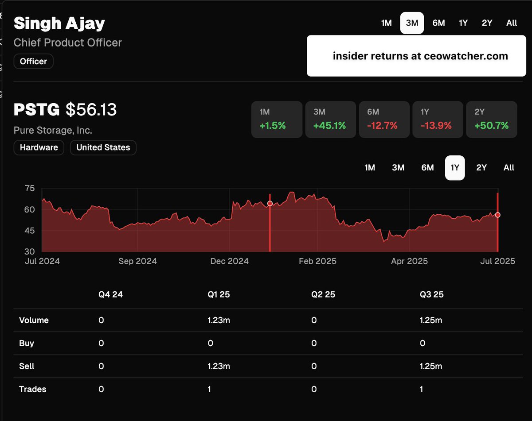Click the PSTG ticker symbol

[37, 110]
